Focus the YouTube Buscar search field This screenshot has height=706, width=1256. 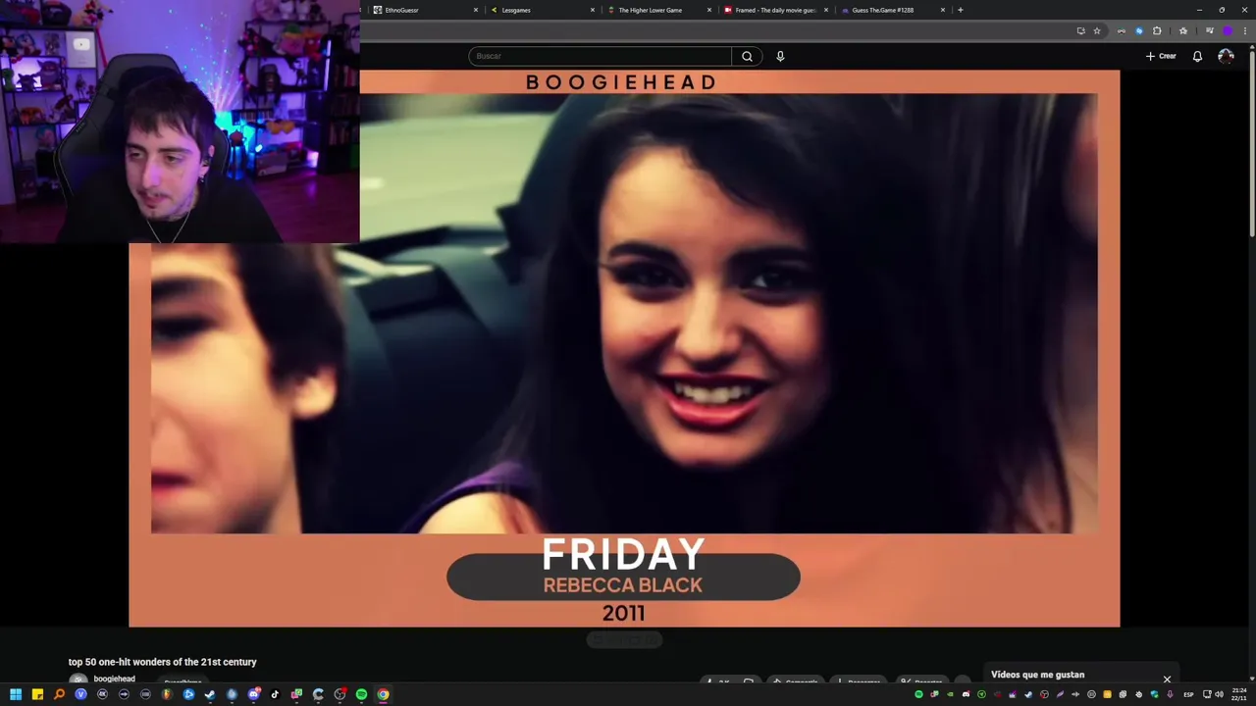click(600, 56)
